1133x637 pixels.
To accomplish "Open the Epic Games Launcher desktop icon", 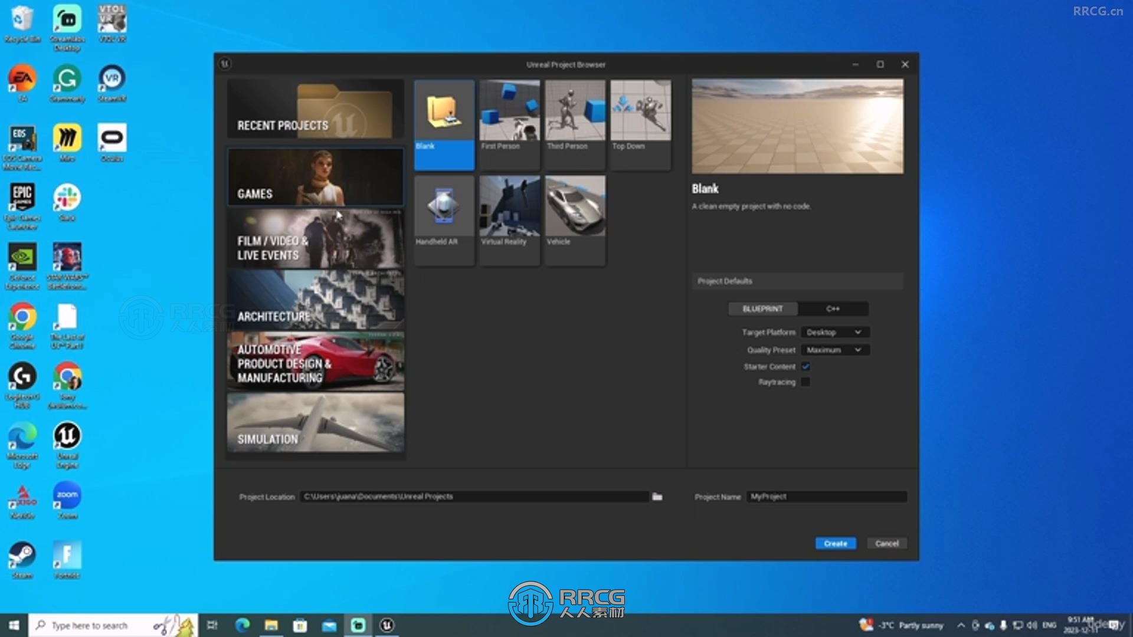I will tap(22, 206).
